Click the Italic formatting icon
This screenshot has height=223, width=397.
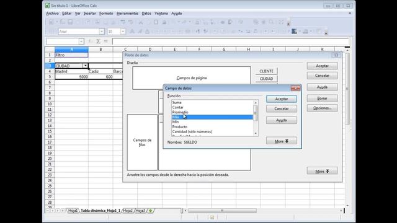(140, 32)
